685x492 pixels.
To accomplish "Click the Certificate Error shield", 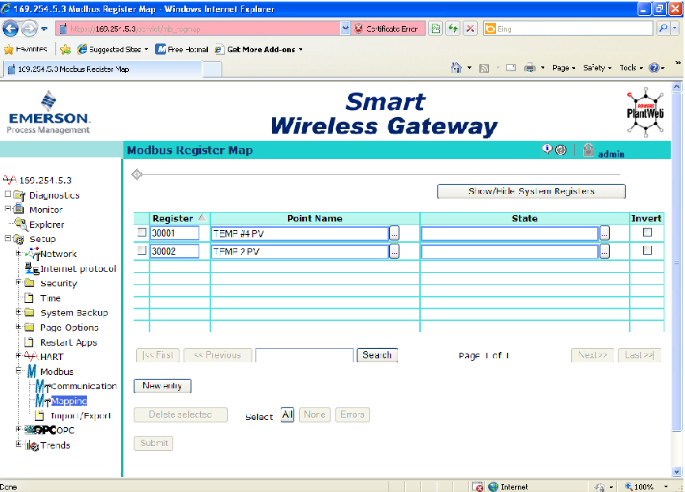I will tap(358, 28).
